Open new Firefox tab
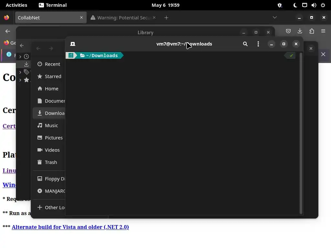 (166, 18)
